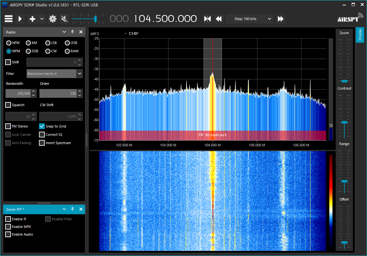Select LSB demodulation mode
The height and width of the screenshot is (256, 367).
point(51,43)
